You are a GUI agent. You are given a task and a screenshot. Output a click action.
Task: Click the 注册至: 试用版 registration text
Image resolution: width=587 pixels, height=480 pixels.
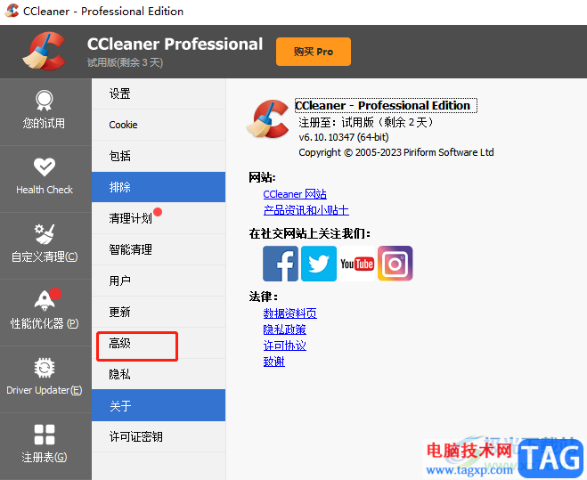click(x=366, y=122)
